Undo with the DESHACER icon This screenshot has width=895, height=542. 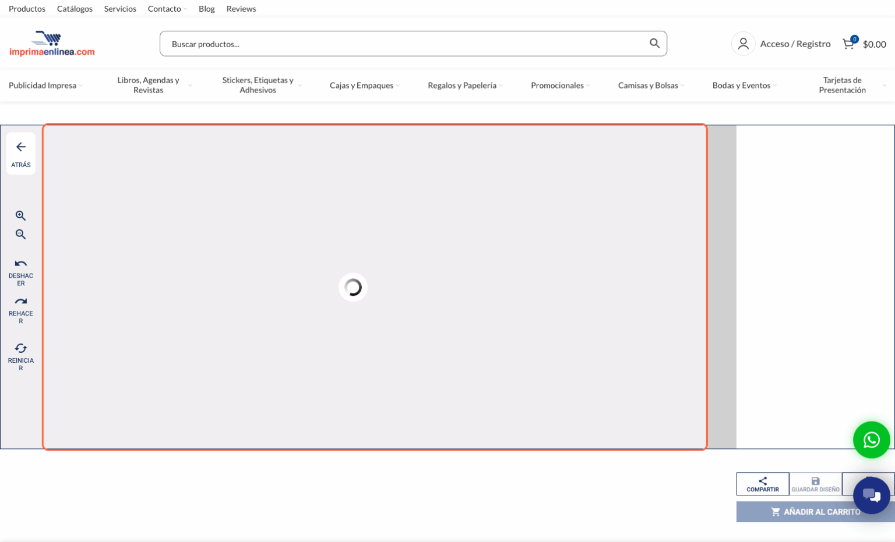pyautogui.click(x=21, y=271)
